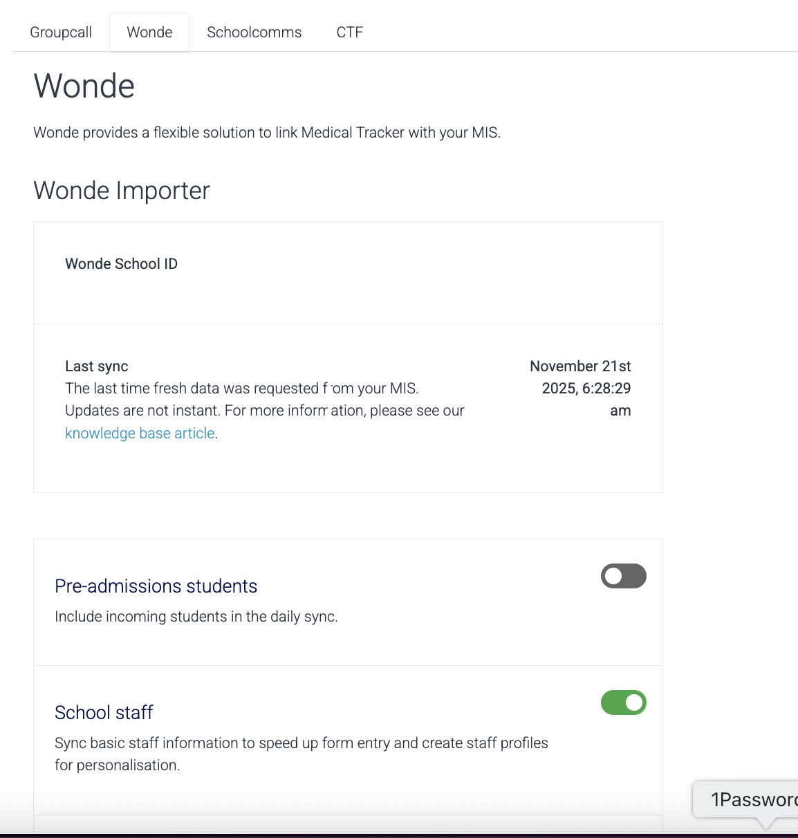Click the Wonde MIS link description text

click(266, 133)
